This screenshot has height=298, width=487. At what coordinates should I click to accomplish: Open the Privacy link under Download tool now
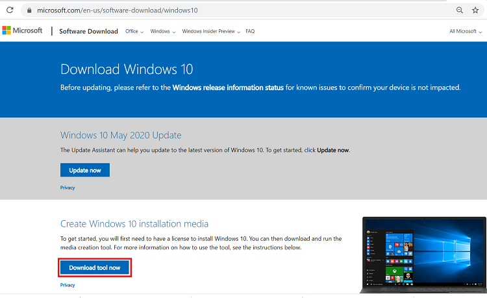68,285
